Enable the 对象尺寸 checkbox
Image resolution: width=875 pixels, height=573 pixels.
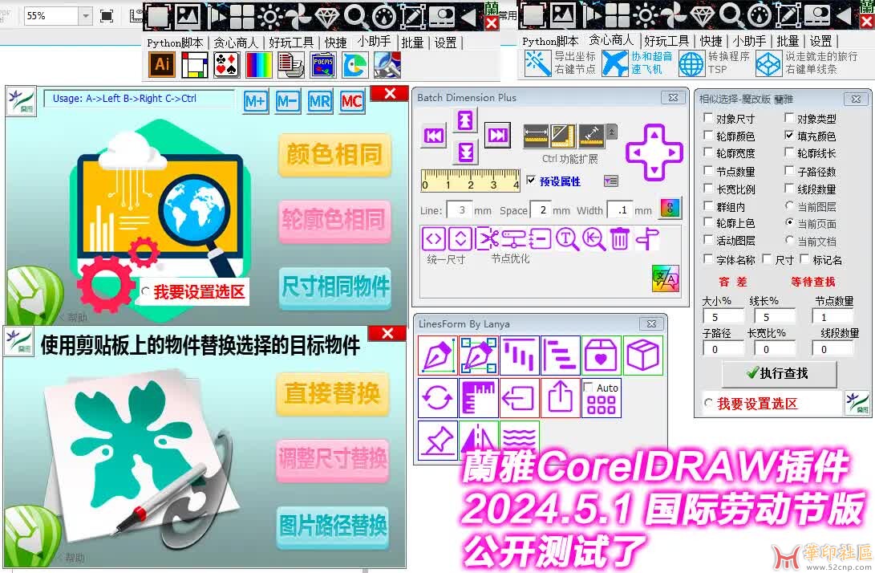[x=708, y=118]
